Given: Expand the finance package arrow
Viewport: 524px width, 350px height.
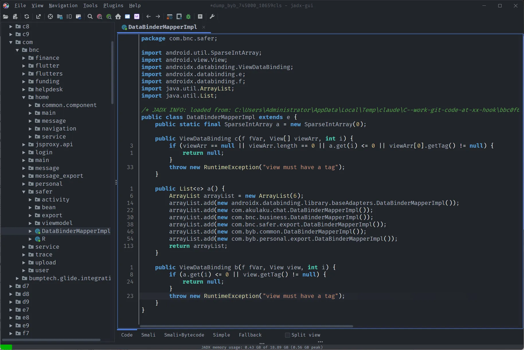Looking at the screenshot, I should (x=24, y=58).
